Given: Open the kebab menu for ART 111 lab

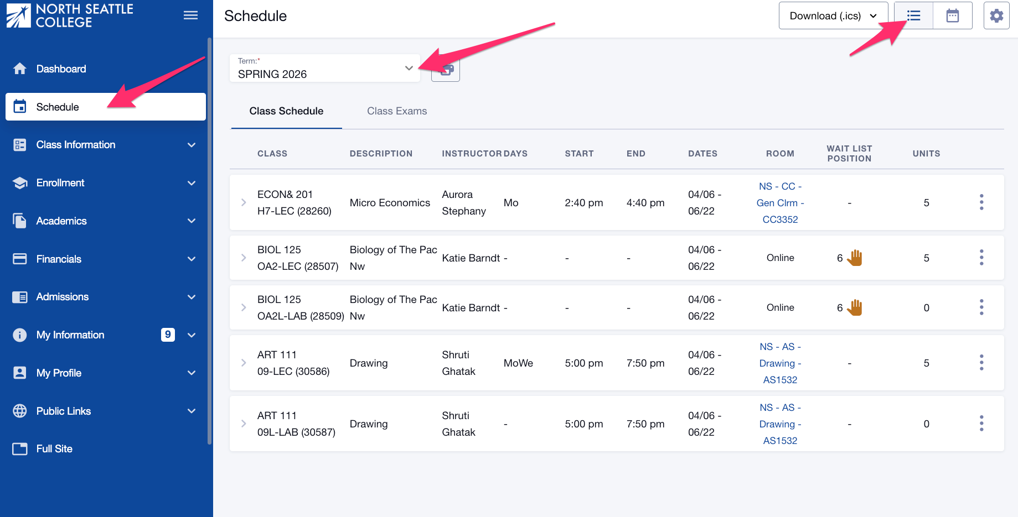Looking at the screenshot, I should [x=981, y=424].
